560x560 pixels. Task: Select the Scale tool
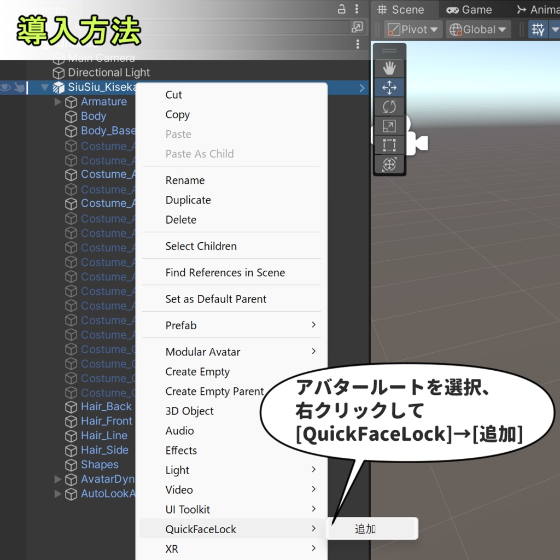pos(389,126)
